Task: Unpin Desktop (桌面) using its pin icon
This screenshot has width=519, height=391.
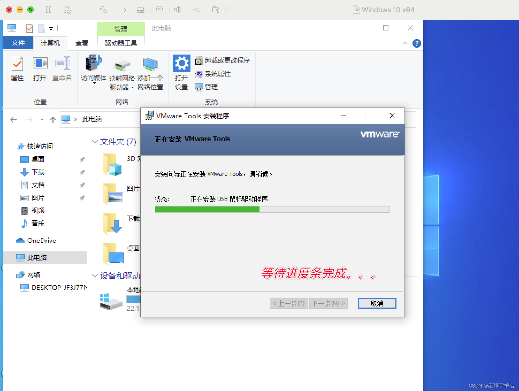Action: coord(82,159)
